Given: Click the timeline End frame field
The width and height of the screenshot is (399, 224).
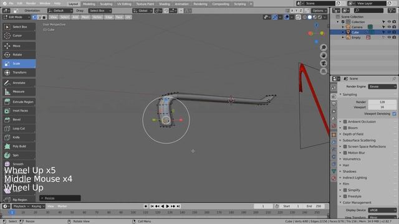Looking at the screenshot, I should pos(314,206).
